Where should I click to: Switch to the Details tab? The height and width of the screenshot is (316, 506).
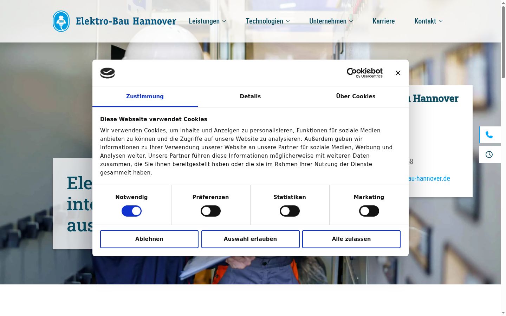click(x=251, y=97)
